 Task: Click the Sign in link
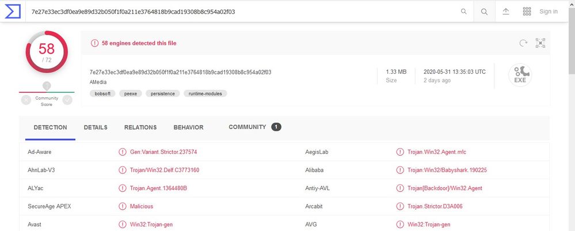coord(548,12)
